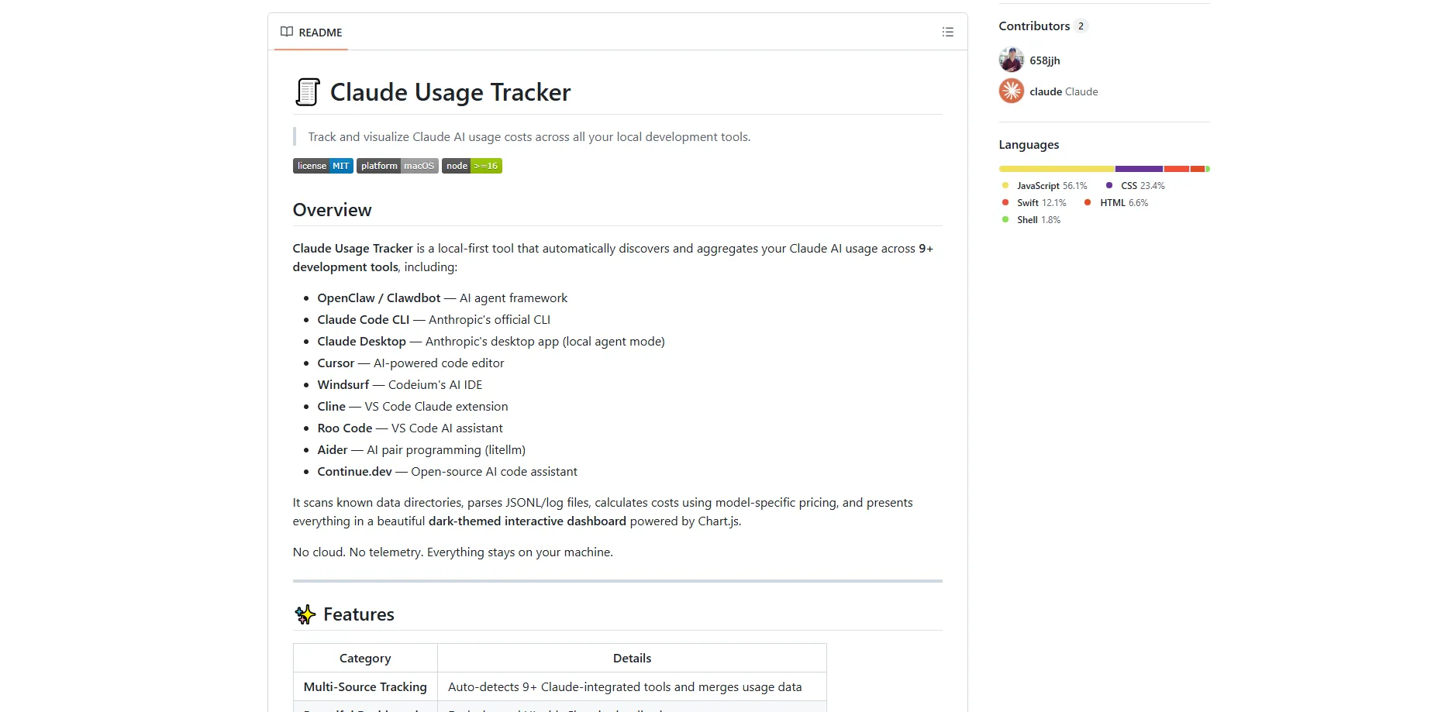
Task: Click the contributors count badge showing 2
Action: [1081, 26]
